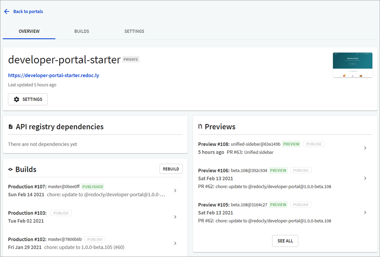Click the developer-portal-starter heading
Image resolution: width=380 pixels, height=257 pixels.
click(x=64, y=60)
